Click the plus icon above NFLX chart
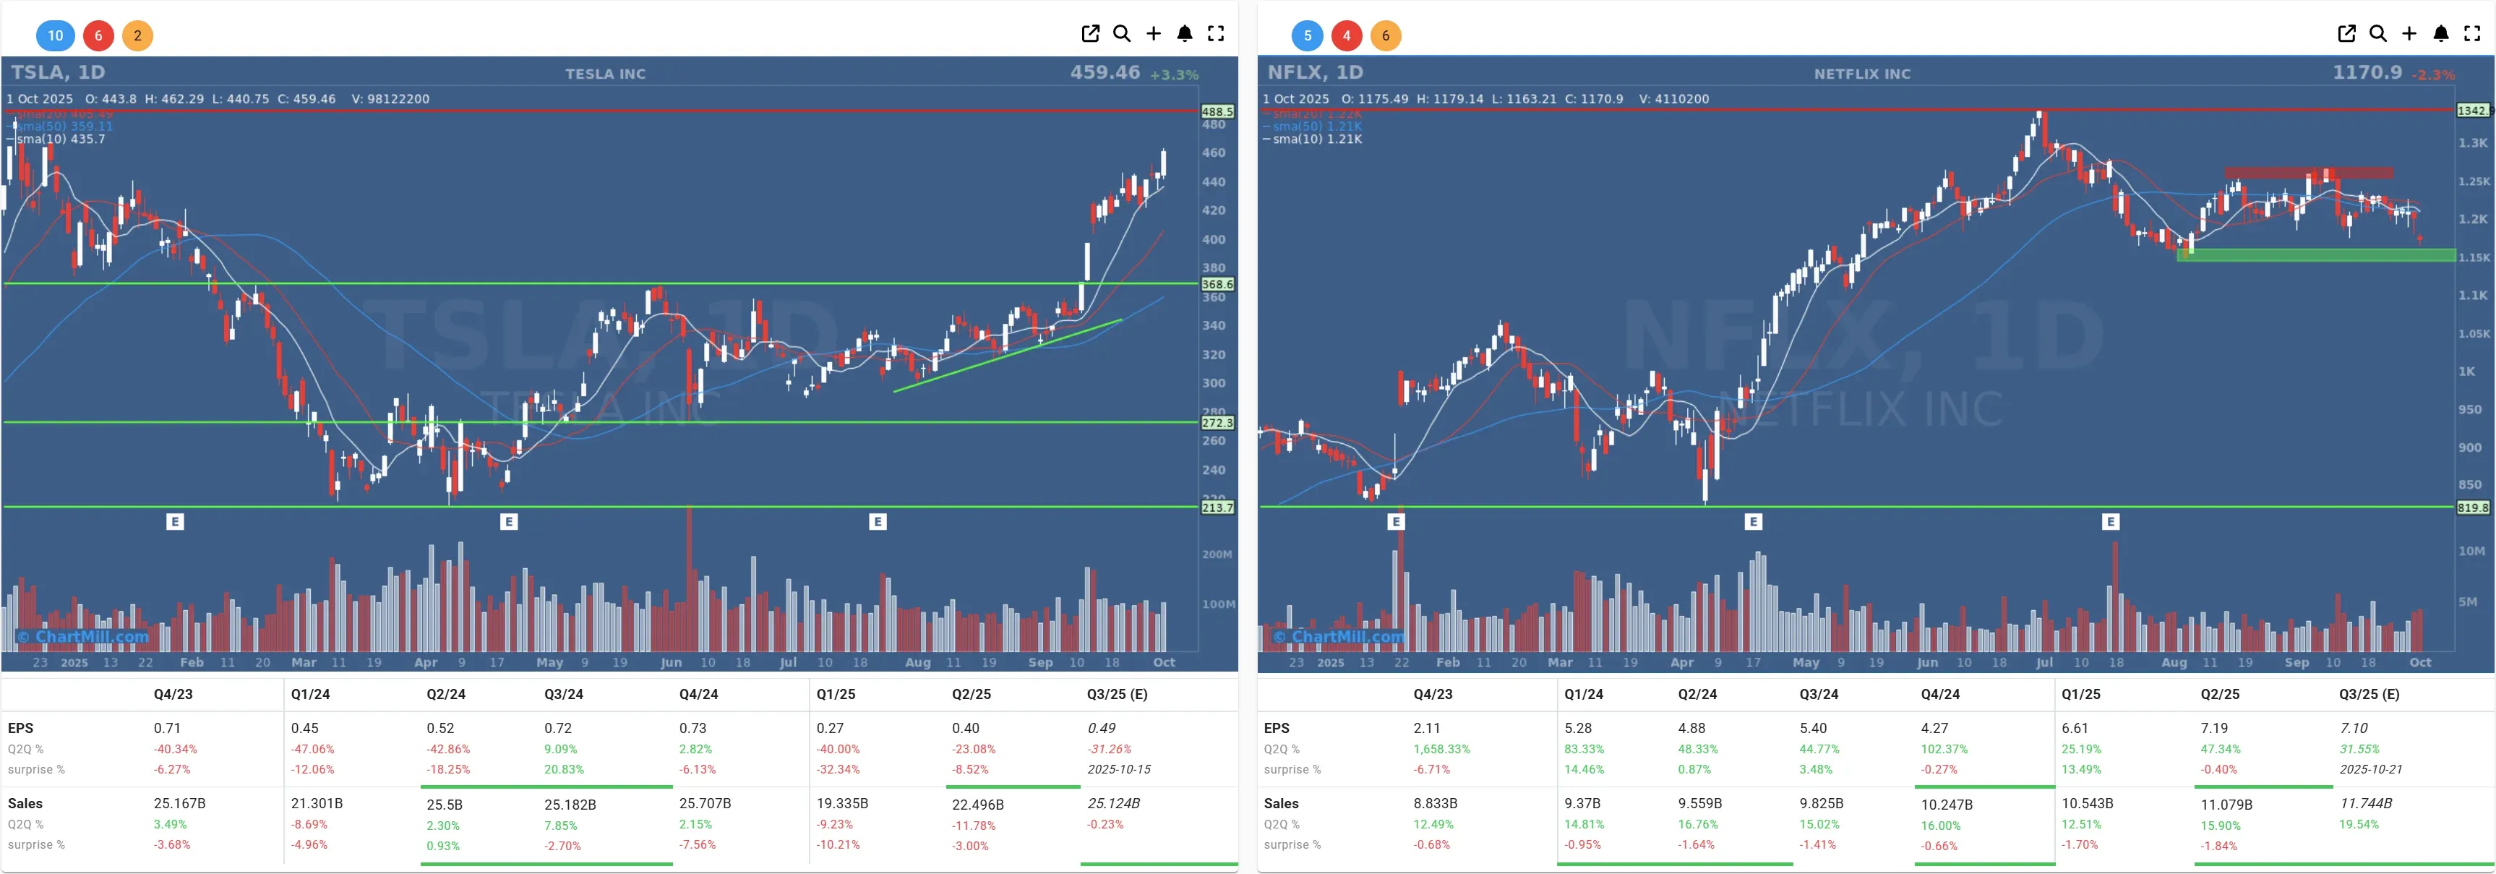The image size is (2496, 874). [x=2409, y=34]
